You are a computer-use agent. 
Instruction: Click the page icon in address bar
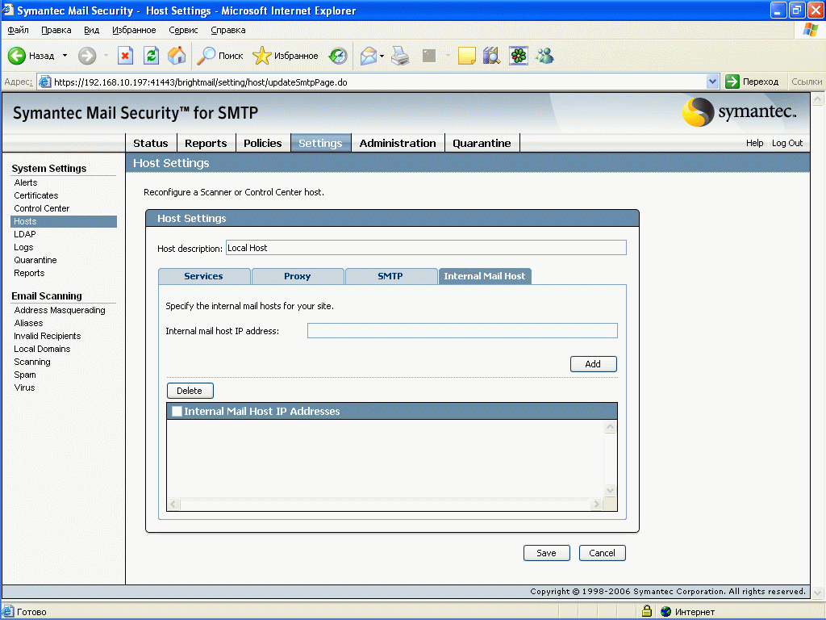click(x=45, y=82)
